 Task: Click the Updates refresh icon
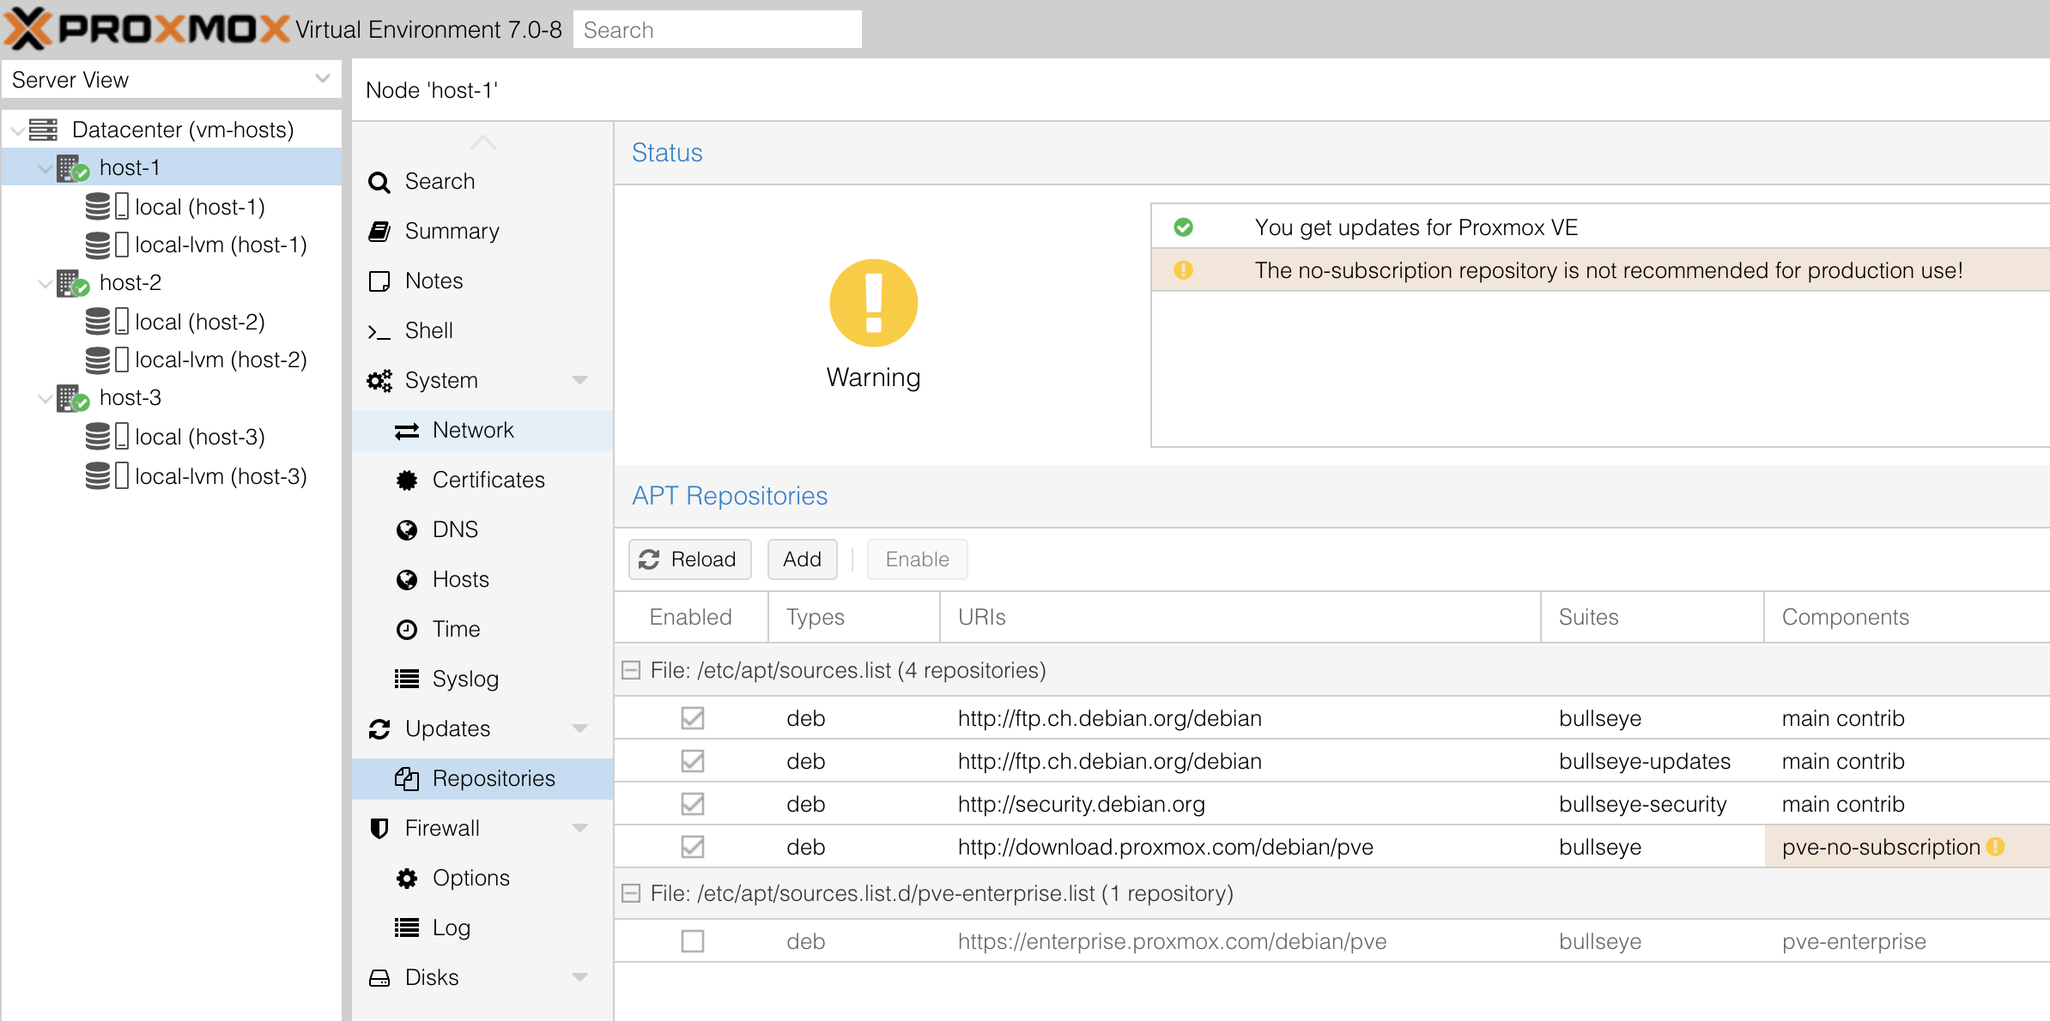(379, 729)
